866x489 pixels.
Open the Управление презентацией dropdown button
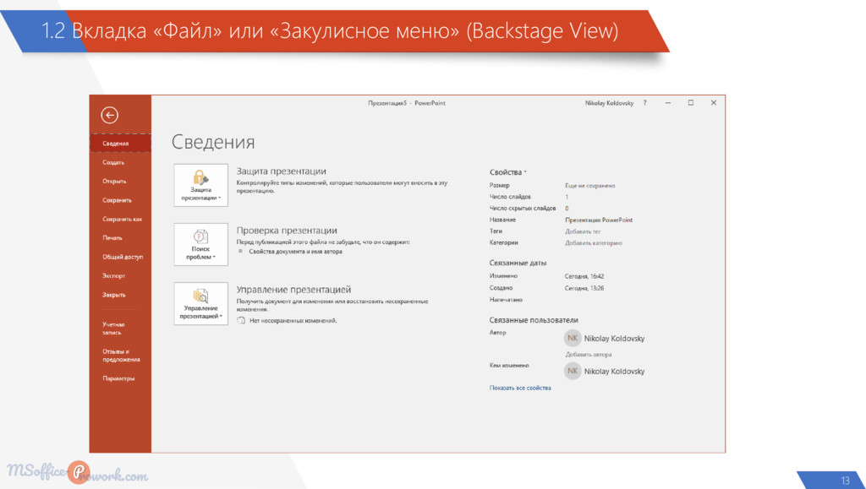[x=201, y=304]
